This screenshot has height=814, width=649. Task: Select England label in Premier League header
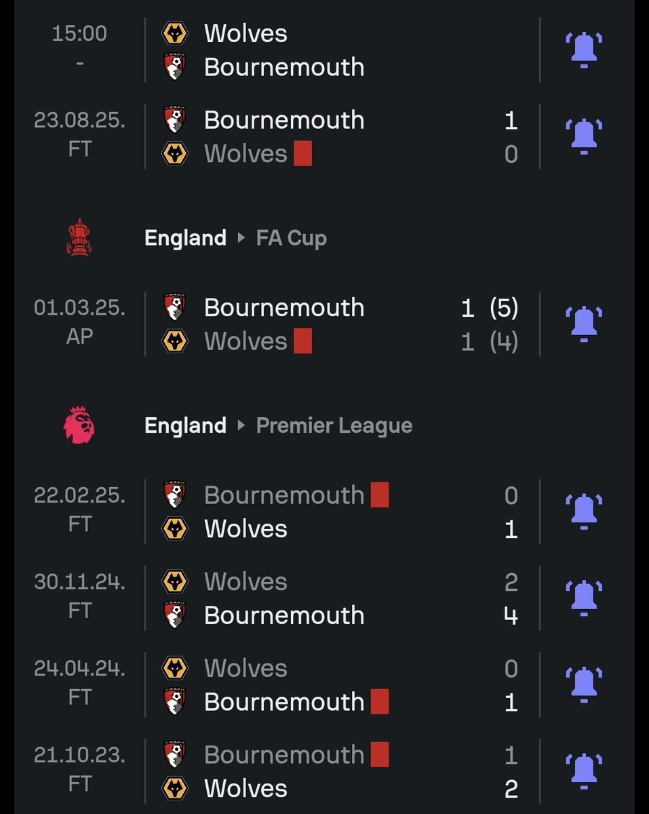click(185, 426)
